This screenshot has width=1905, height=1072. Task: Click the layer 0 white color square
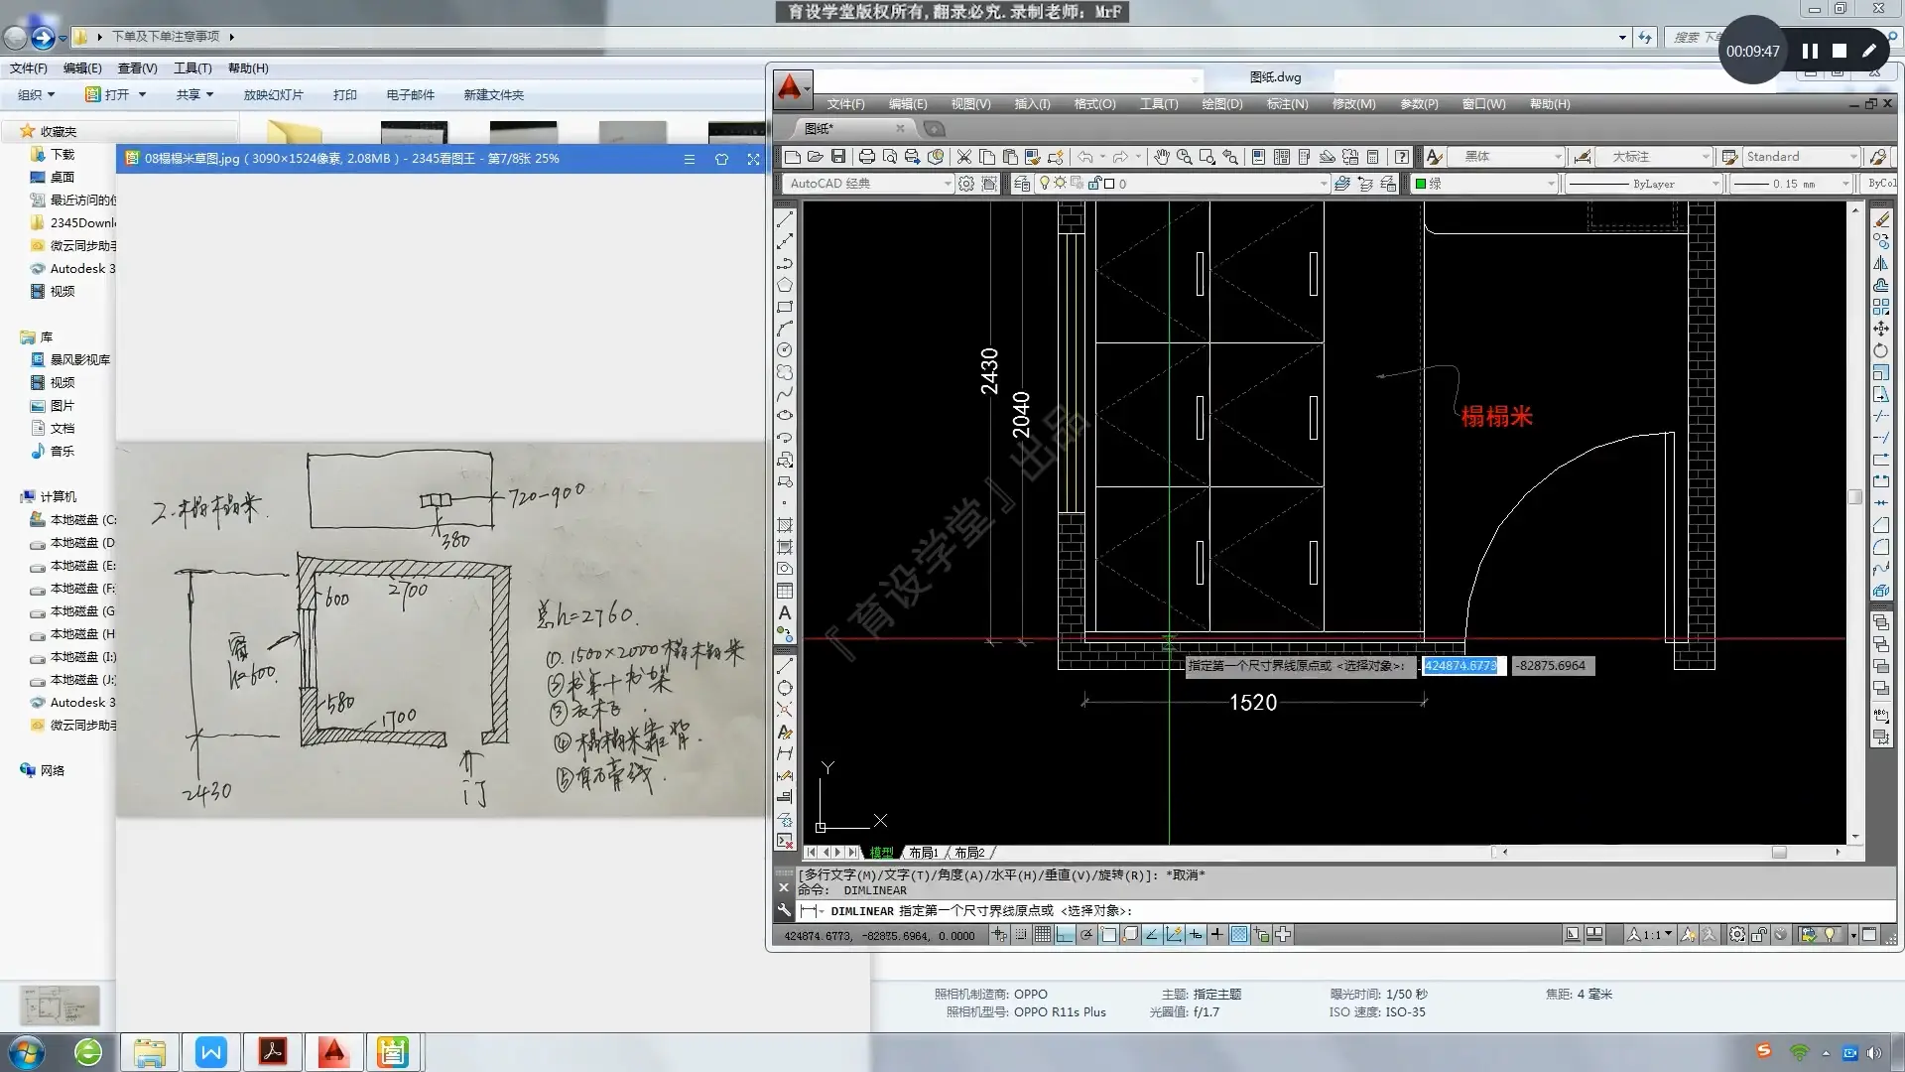1109,184
